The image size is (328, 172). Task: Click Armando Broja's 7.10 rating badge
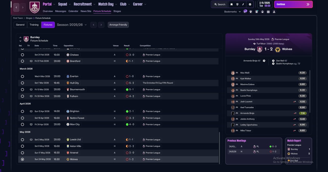303,113
